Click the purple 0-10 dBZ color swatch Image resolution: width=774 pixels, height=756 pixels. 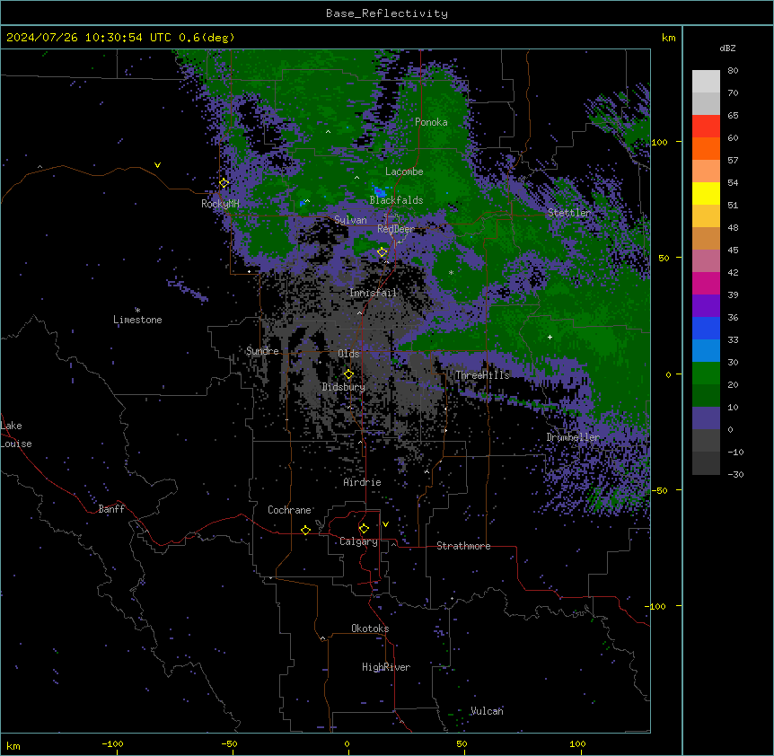706,418
